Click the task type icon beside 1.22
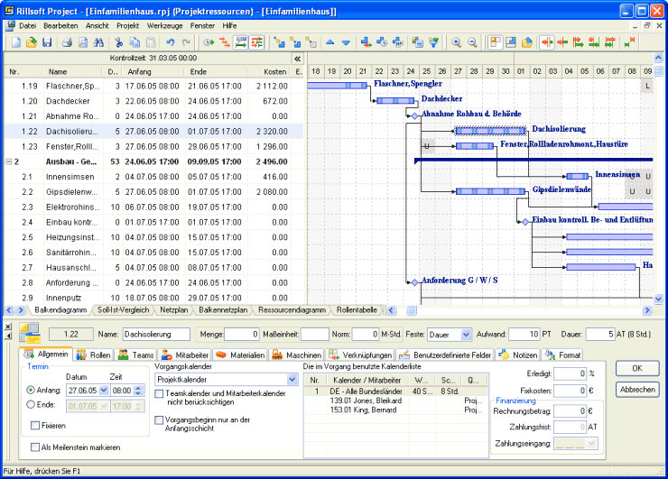The image size is (668, 479). pyautogui.click(x=30, y=334)
